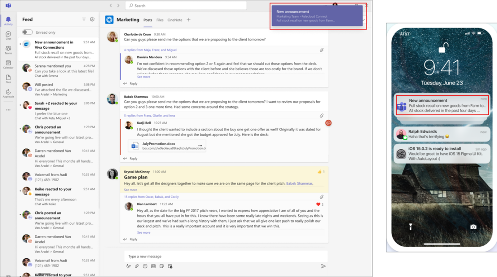Image resolution: width=497 pixels, height=277 pixels.
Task: Reply to Charlotte de Crum's thread
Action: pos(131,83)
